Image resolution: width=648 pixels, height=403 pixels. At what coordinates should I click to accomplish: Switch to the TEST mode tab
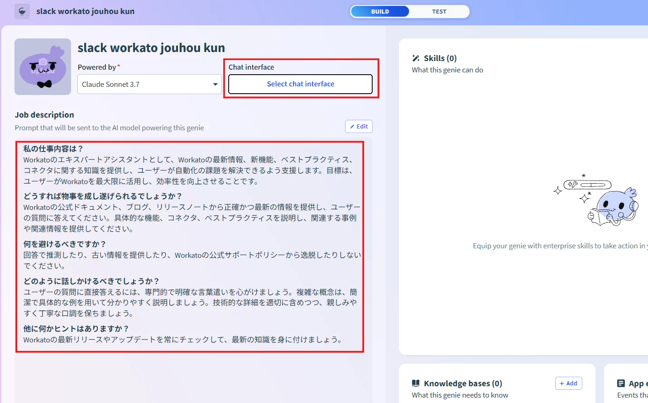pyautogui.click(x=439, y=12)
